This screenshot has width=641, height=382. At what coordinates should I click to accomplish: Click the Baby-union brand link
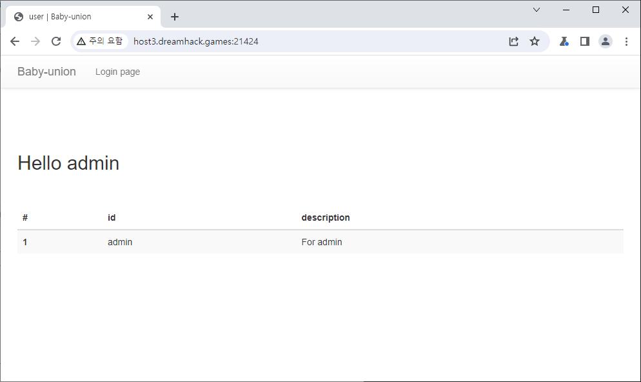tap(46, 72)
